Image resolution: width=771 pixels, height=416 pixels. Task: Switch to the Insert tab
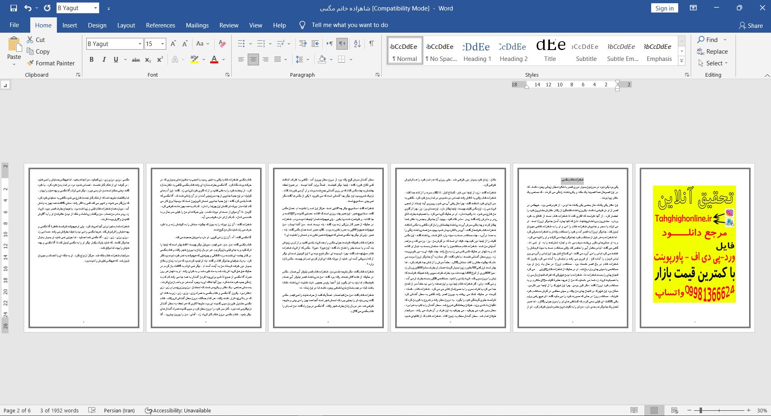69,25
